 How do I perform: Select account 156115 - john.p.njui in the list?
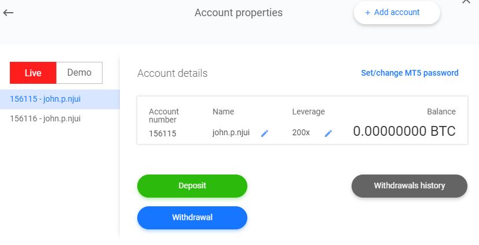pos(45,99)
